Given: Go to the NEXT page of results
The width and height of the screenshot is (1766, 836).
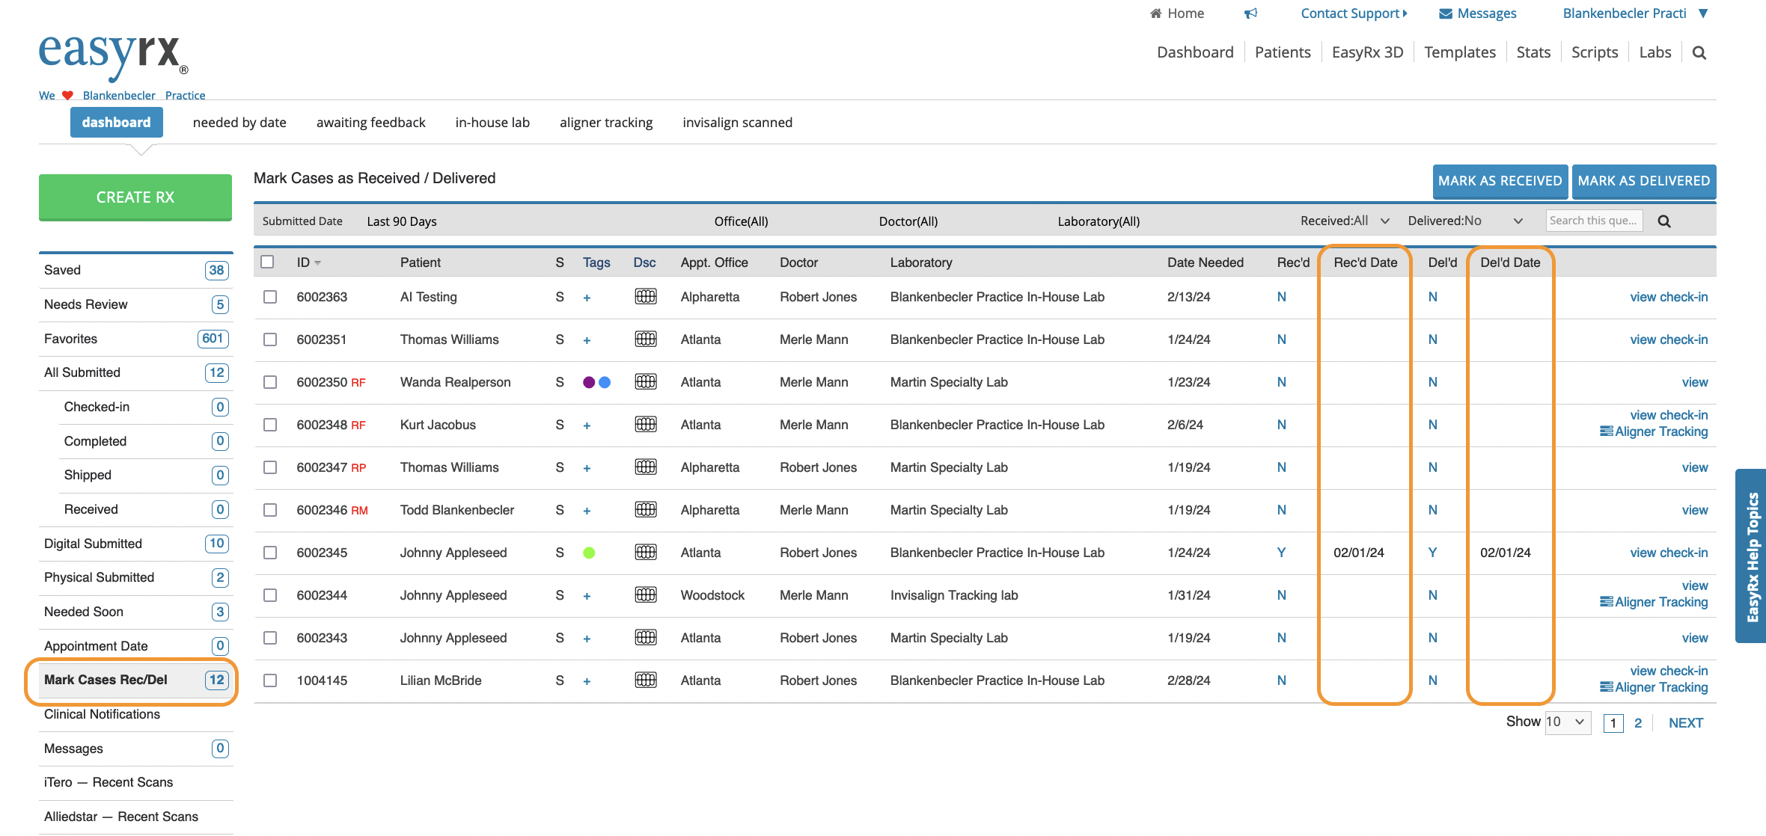Looking at the screenshot, I should click(x=1686, y=723).
